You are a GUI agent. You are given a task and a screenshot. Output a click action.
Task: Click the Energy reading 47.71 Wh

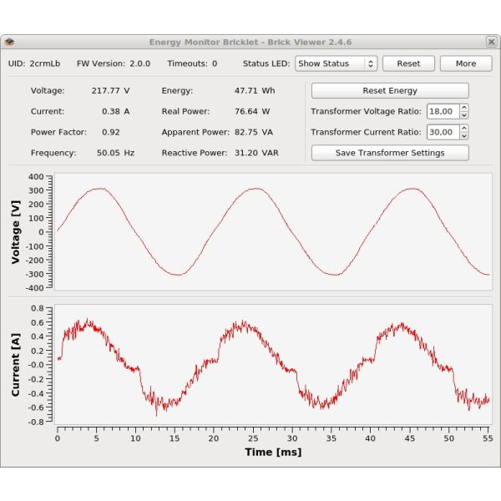pyautogui.click(x=255, y=91)
